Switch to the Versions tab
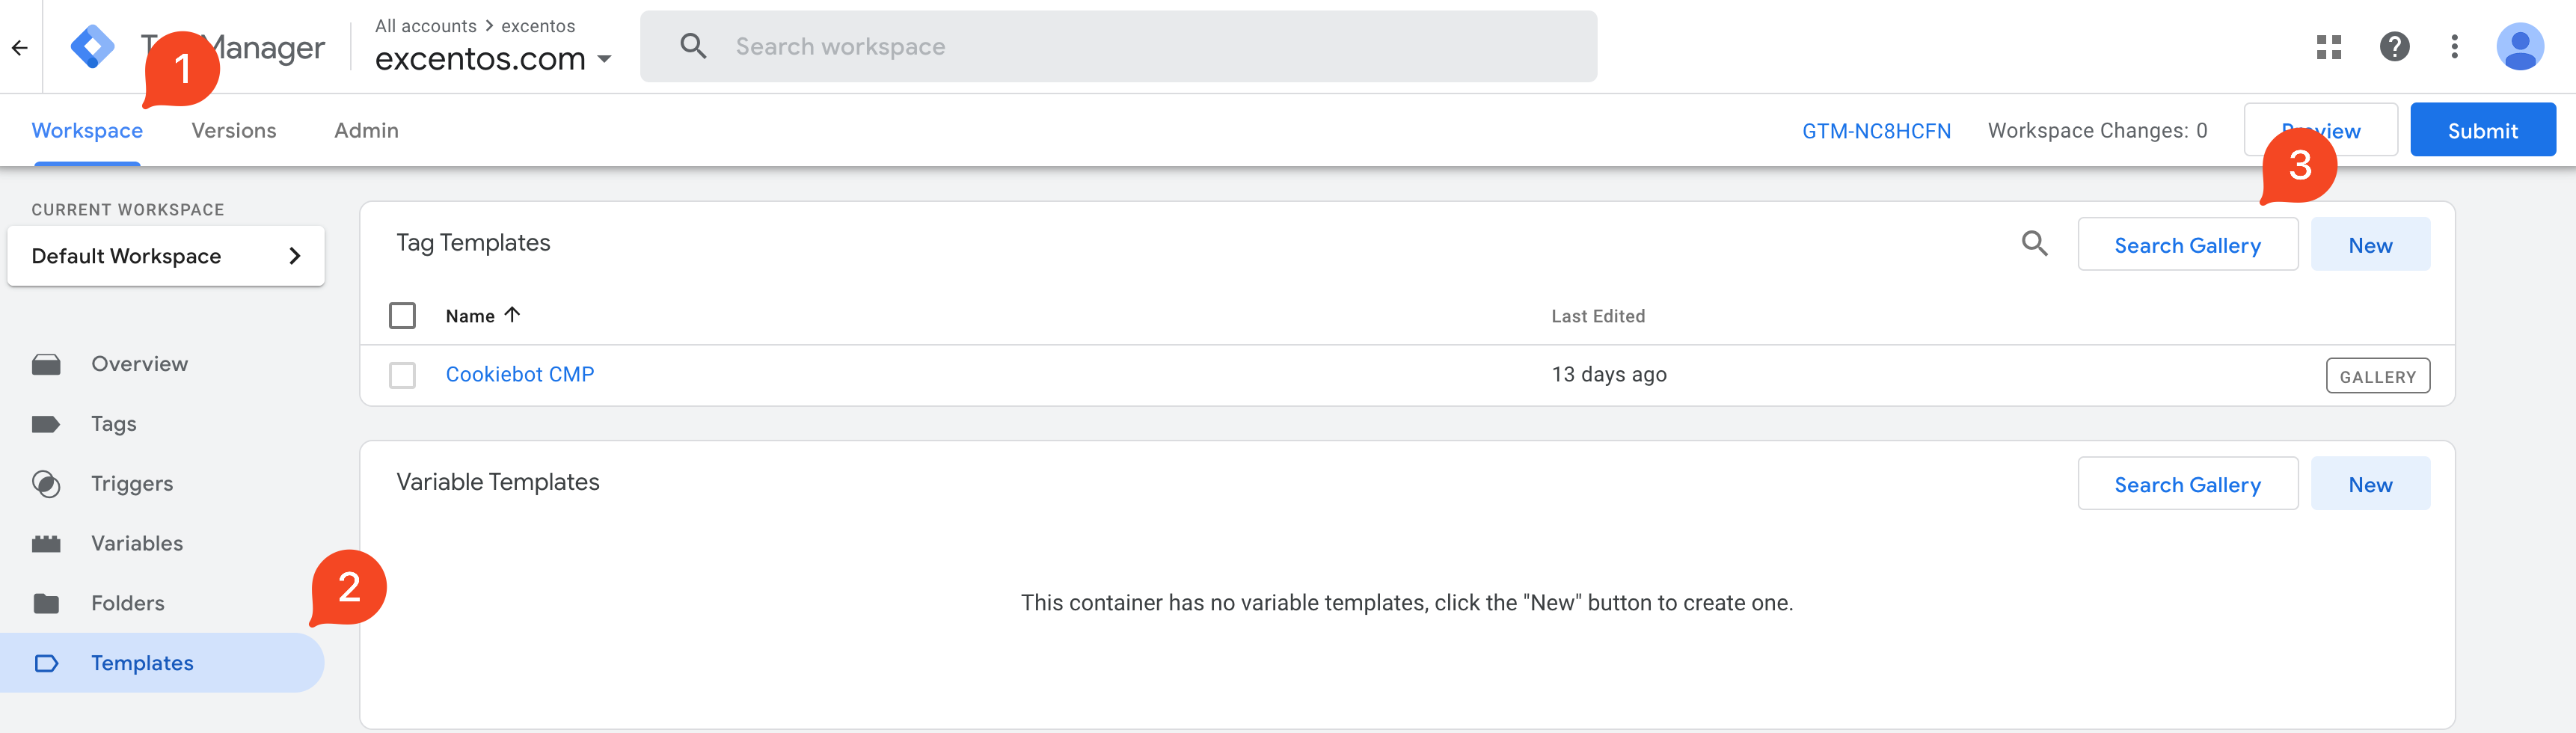2576x733 pixels. pyautogui.click(x=234, y=131)
